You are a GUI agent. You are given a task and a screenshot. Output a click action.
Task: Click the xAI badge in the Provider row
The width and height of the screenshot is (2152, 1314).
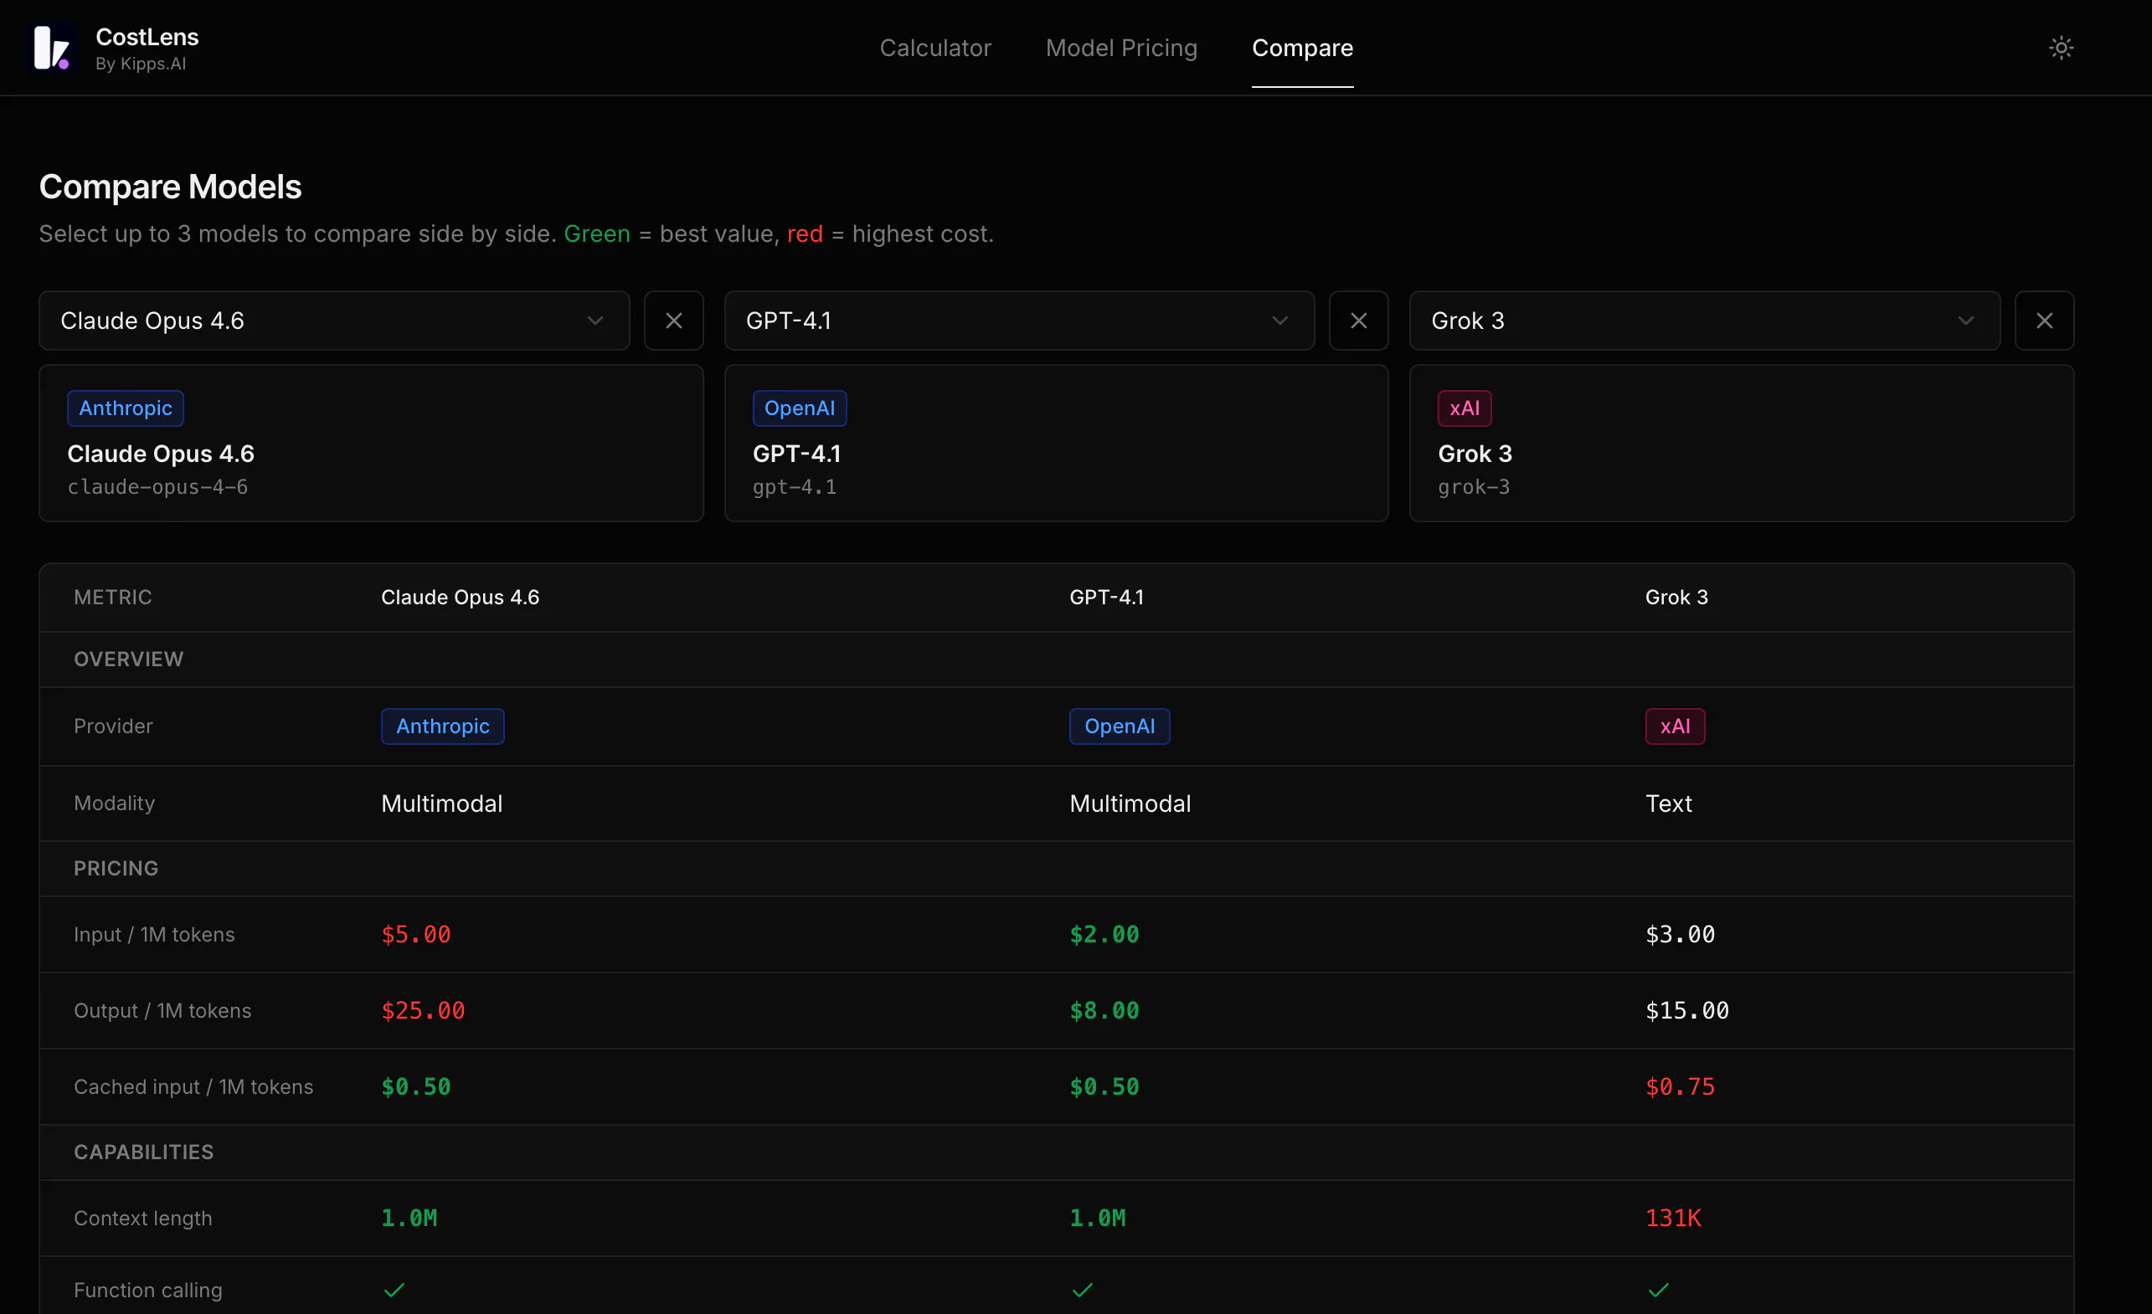point(1674,726)
